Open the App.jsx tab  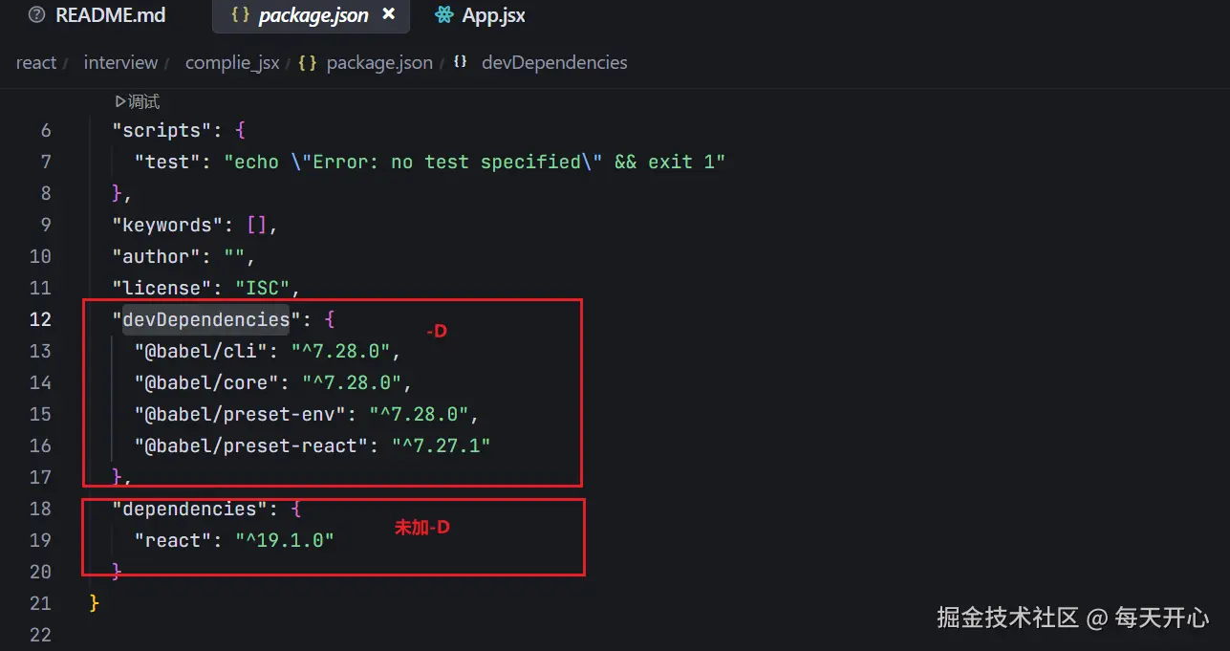click(493, 15)
